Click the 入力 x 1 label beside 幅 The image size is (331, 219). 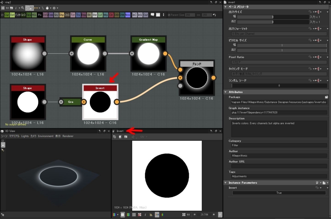pos(315,17)
